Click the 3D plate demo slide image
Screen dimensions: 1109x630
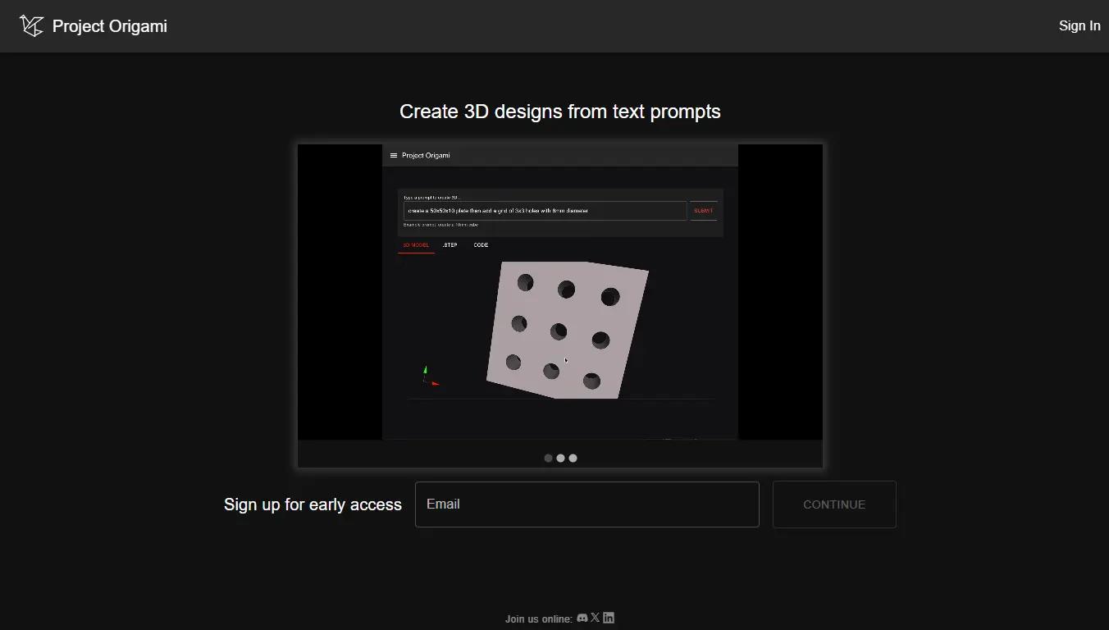click(x=560, y=292)
